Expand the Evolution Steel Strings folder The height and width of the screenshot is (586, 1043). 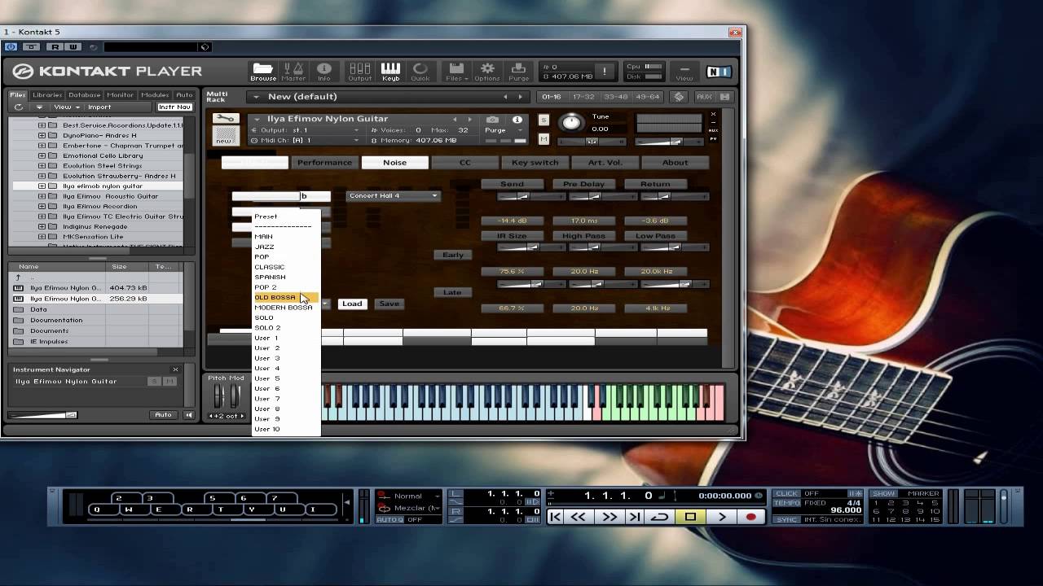click(x=42, y=166)
